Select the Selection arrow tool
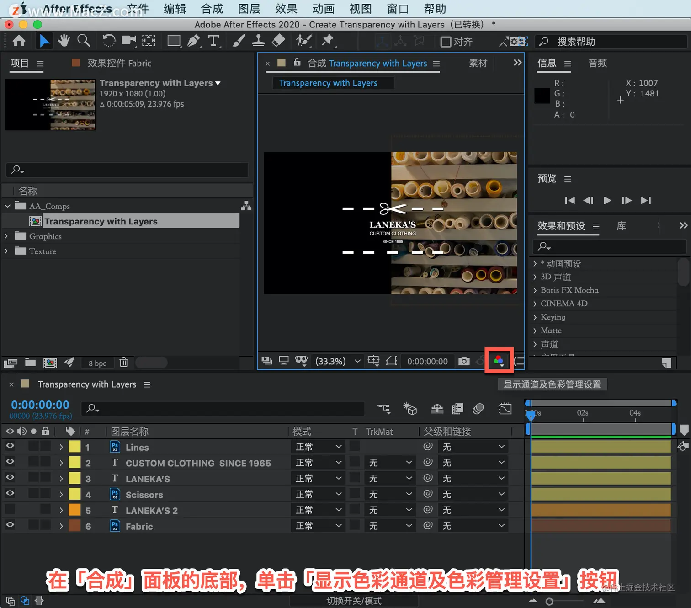Screen dimensions: 691x608 (x=44, y=41)
